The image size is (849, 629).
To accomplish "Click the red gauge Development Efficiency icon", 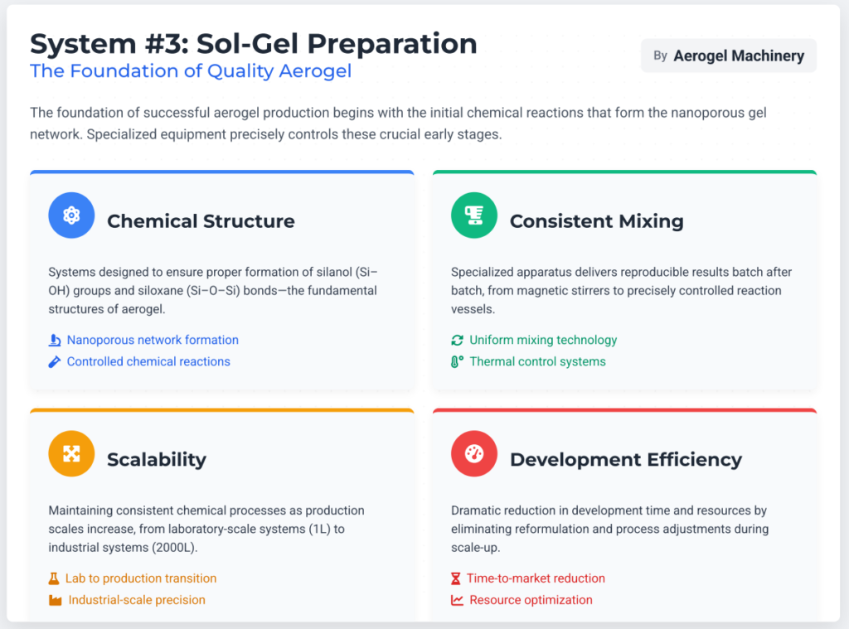I will 473,453.
